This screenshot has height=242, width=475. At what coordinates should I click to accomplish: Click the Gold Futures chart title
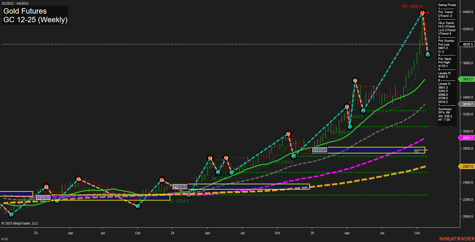(25, 11)
